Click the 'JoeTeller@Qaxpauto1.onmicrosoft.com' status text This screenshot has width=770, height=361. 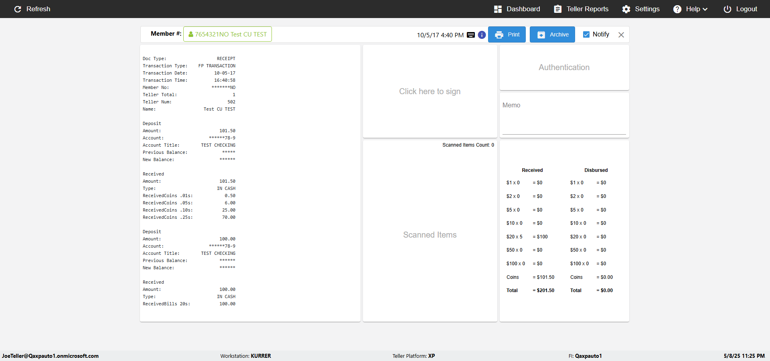pyautogui.click(x=50, y=356)
